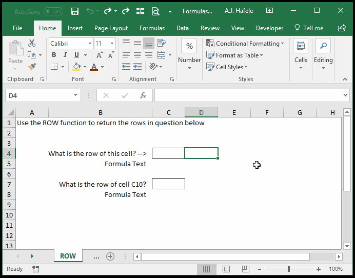Click the Cells group button
Screen dimensions: 355x278
pos(301,54)
